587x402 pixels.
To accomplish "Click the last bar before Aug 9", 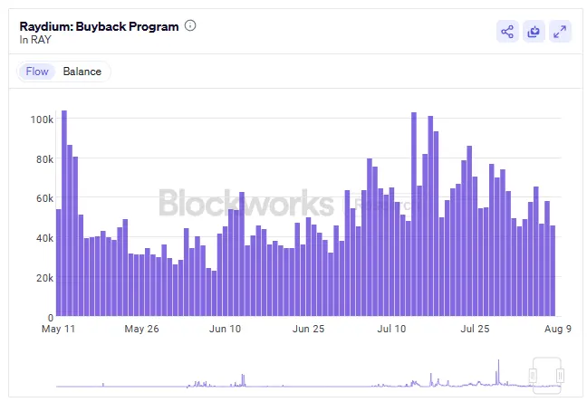I will pyautogui.click(x=553, y=271).
